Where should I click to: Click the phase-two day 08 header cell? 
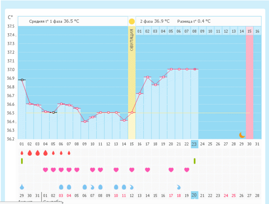pos(194,31)
